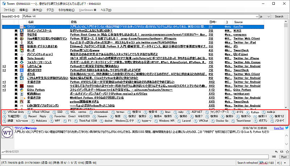290x166 pixels.
Task: Click the search query field containing Python -rt
Action: point(139,17)
